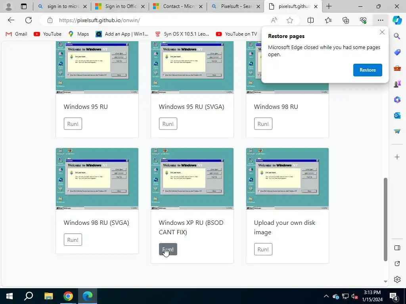Open Games chess icon in sidebar

point(397,84)
